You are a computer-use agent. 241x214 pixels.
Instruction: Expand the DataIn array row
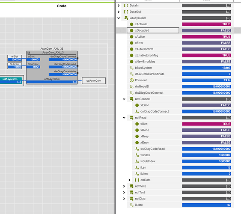point(119,6)
